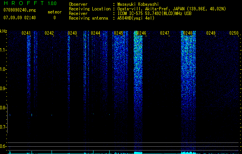
Task: Click the HROFFT 1.0.0 title text
Action: pyautogui.click(x=30, y=3)
